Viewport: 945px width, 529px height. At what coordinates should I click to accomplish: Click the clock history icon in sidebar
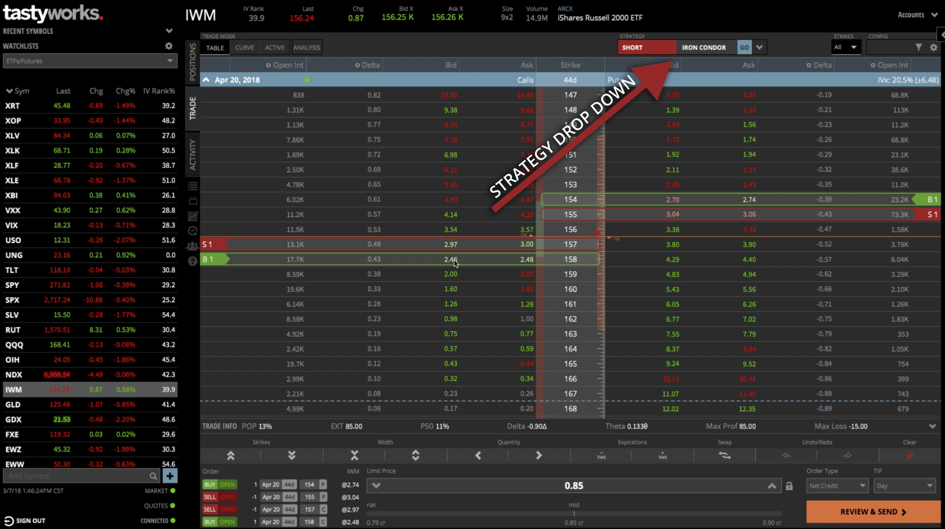point(193,231)
